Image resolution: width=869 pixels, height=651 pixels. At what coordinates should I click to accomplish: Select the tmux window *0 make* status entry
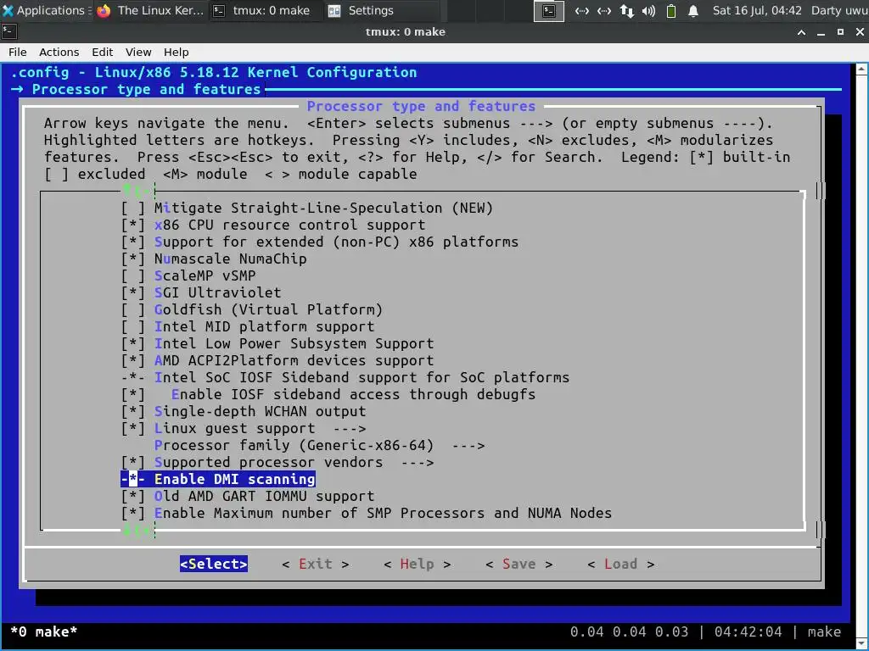44,632
